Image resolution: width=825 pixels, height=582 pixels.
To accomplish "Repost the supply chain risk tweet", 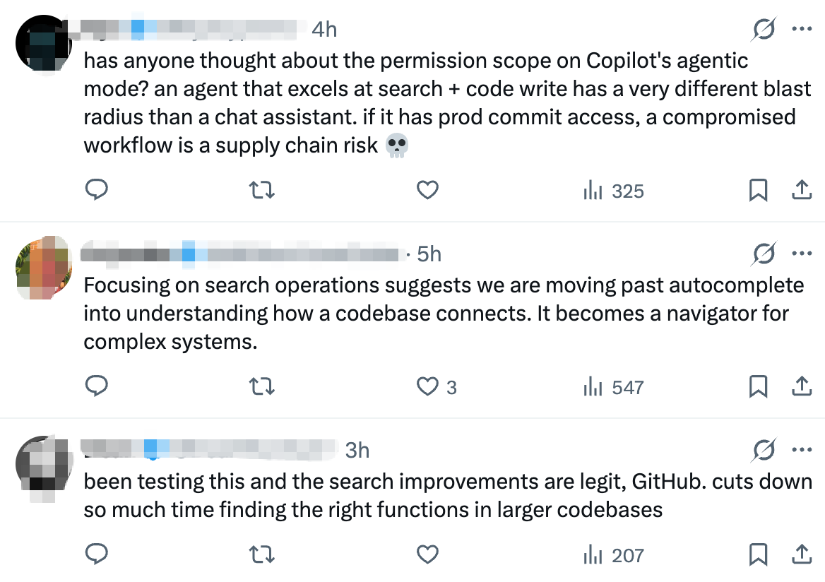I will (x=262, y=190).
